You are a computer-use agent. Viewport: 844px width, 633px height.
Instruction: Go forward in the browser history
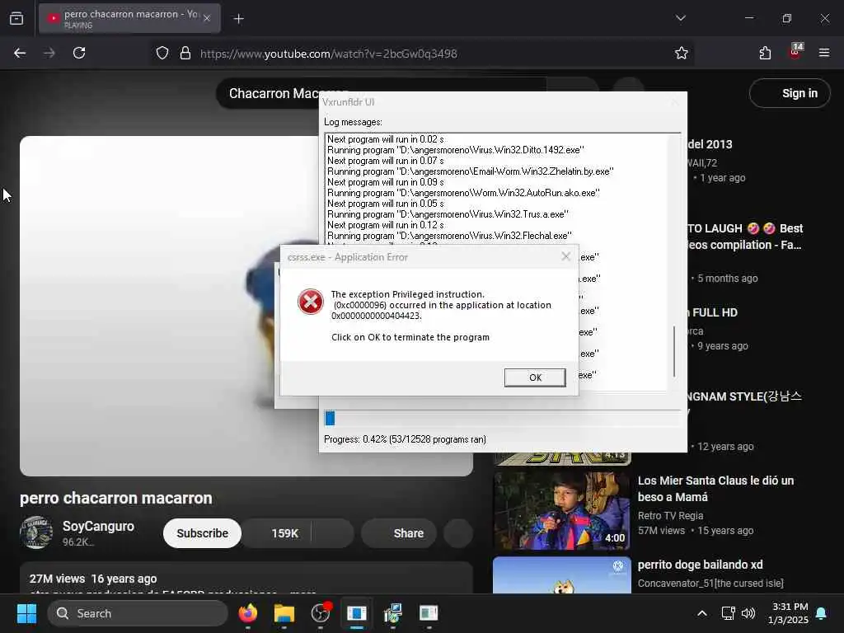pyautogui.click(x=49, y=53)
